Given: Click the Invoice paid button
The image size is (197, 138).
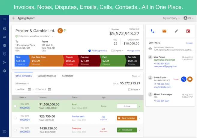Looking at the screenshot, I should pos(127,130).
